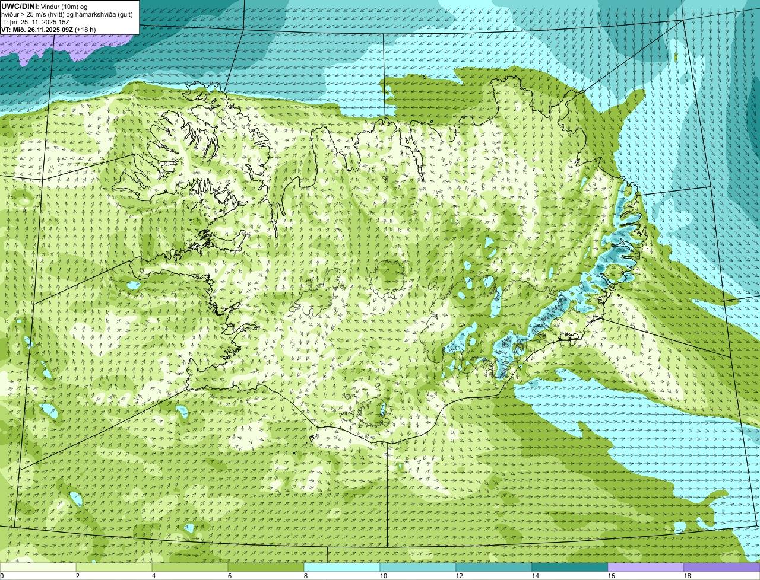Click the "18" label on the color scale
760x580 pixels.
point(688,576)
